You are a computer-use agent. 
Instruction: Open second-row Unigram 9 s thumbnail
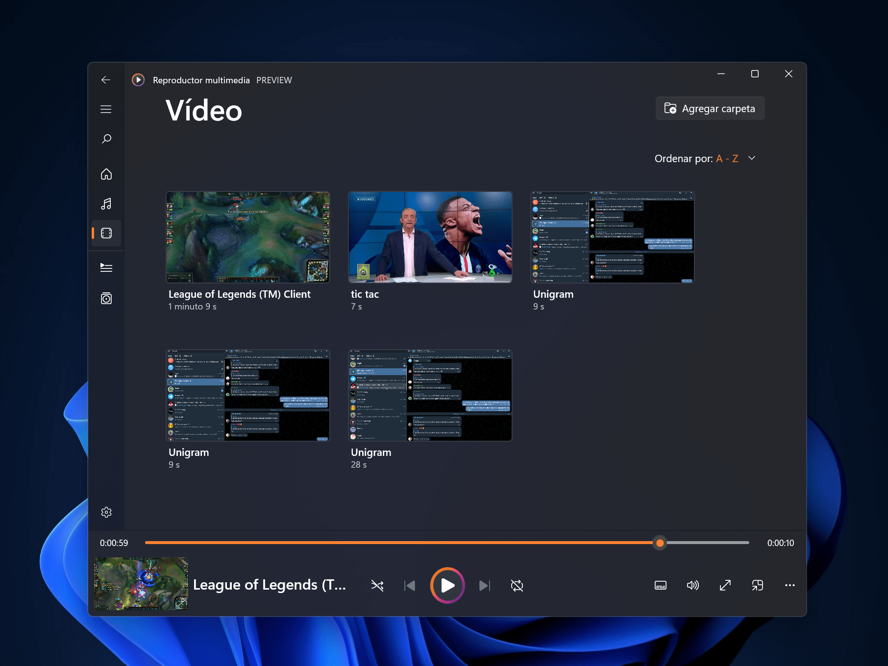click(x=248, y=395)
